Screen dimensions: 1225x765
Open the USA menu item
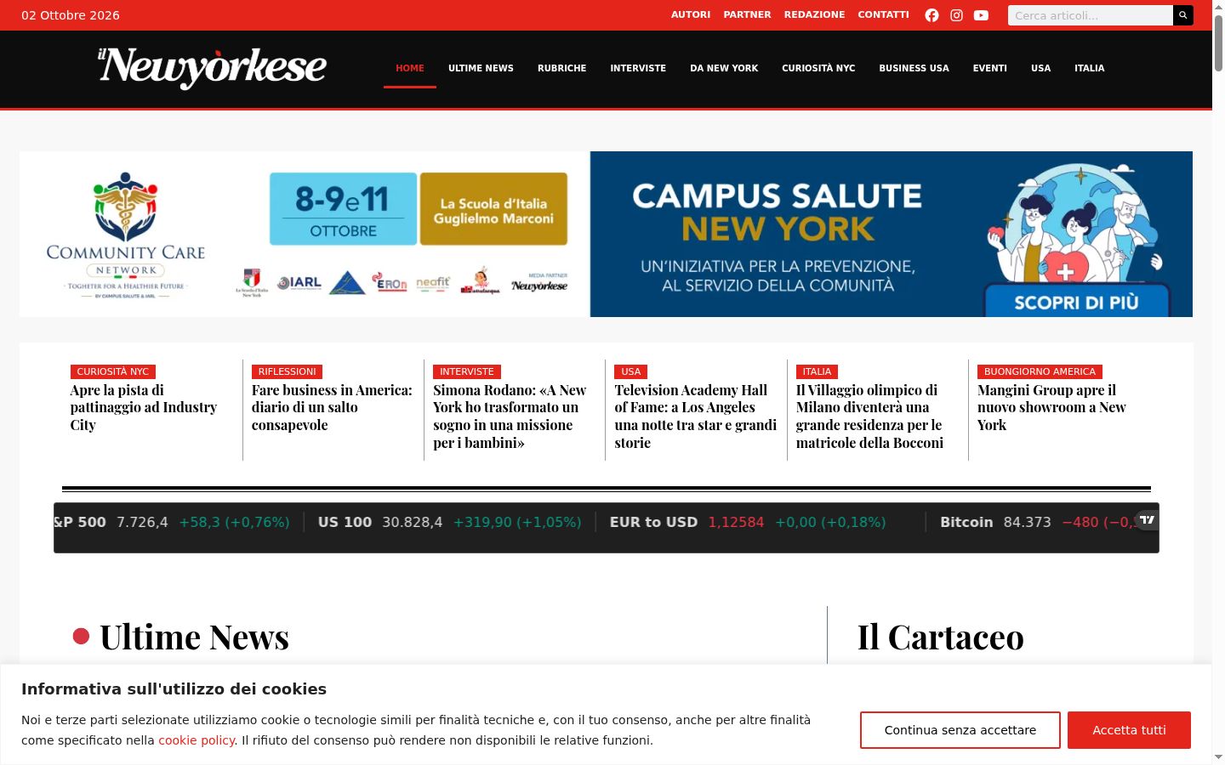(x=1040, y=68)
